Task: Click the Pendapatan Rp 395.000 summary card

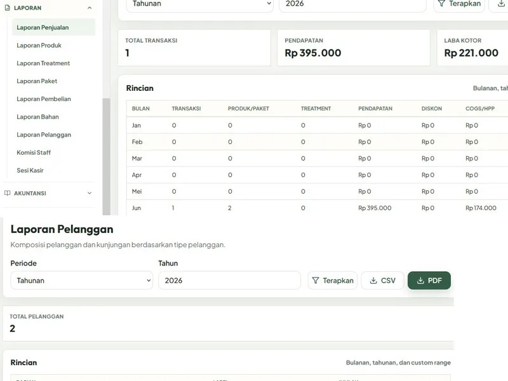Action: (354, 48)
